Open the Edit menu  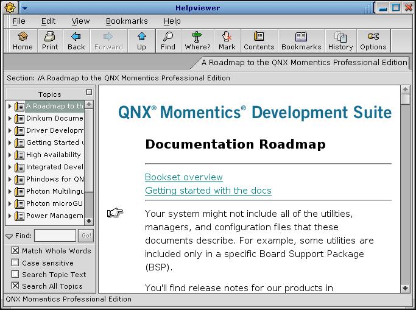48,21
